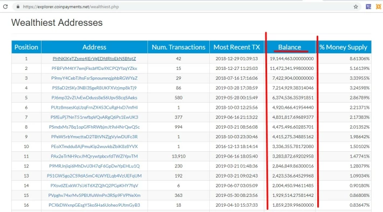Open address link beginning P9myY4CebTJ
The width and height of the screenshot is (383, 212).
click(94, 78)
